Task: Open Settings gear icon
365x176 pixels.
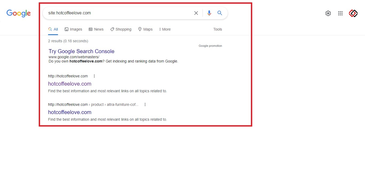Action: (x=328, y=13)
